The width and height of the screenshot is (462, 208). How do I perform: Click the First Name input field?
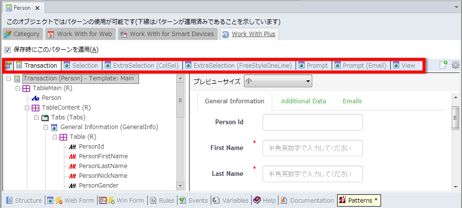pyautogui.click(x=312, y=148)
